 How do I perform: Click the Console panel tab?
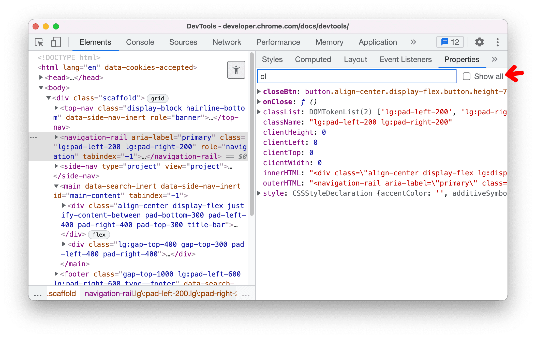click(139, 42)
